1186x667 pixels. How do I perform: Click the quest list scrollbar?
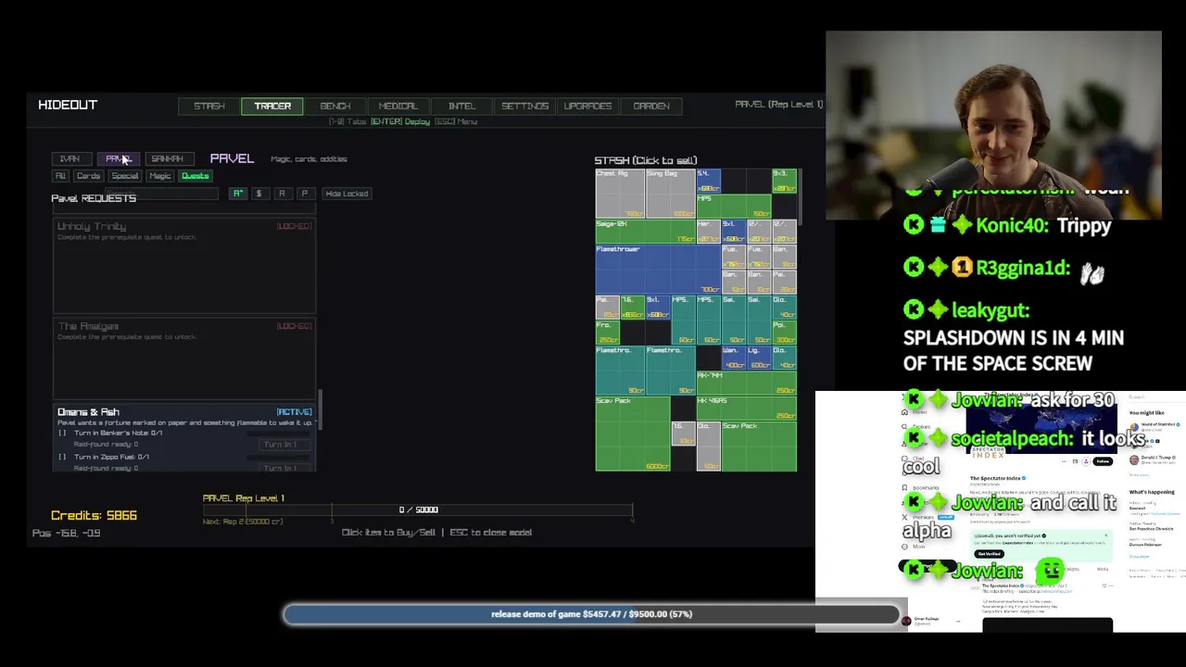[x=320, y=409]
